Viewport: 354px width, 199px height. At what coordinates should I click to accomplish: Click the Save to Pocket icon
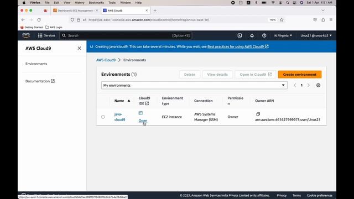[315, 20]
